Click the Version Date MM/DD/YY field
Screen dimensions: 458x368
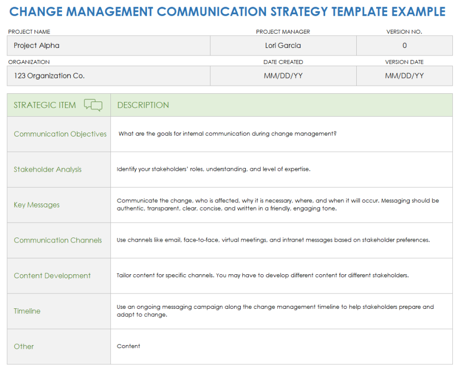(404, 75)
